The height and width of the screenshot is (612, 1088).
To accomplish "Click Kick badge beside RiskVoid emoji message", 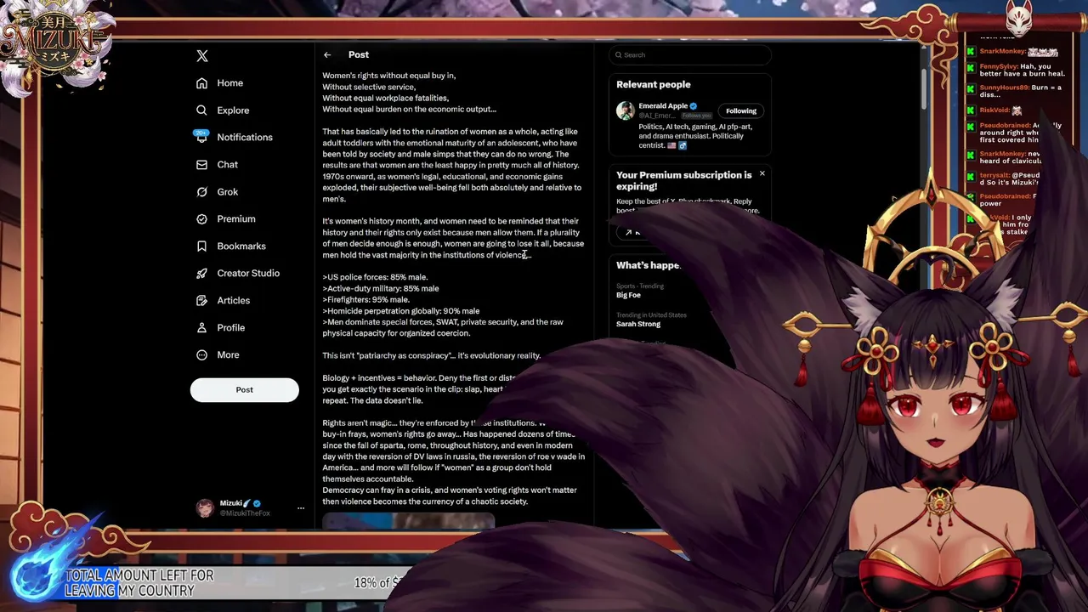I will click(970, 110).
